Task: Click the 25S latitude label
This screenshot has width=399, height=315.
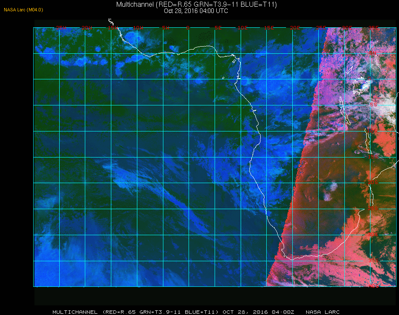Action: (x=373, y=208)
